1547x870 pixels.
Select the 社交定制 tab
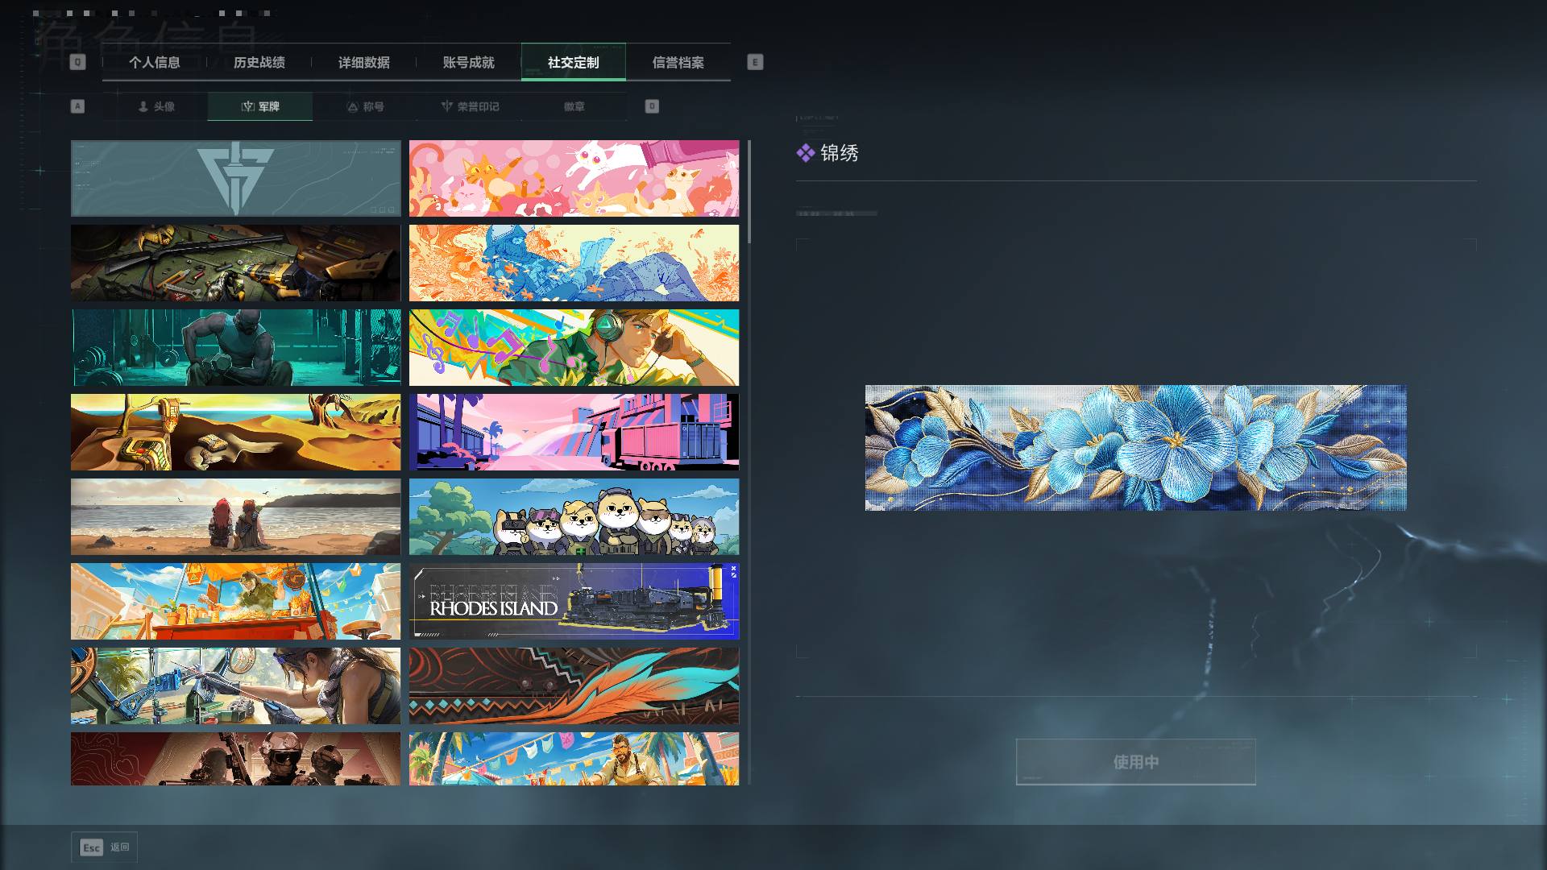pos(573,62)
